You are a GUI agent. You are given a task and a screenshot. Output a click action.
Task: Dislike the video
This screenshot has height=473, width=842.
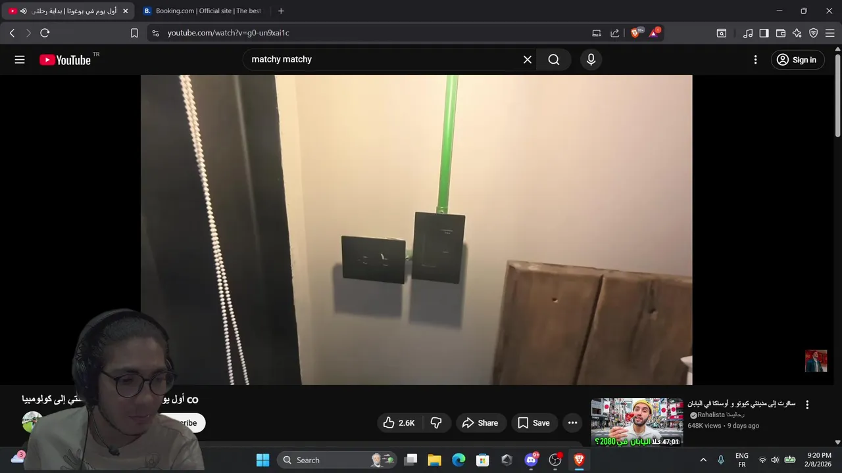click(436, 423)
